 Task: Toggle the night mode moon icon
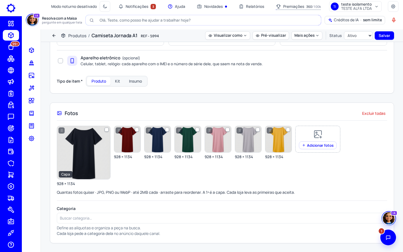105,6
